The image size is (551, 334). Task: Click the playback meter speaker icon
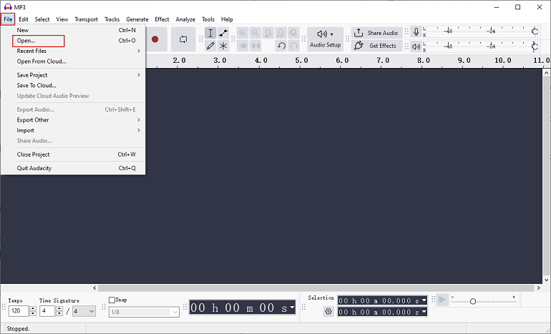pyautogui.click(x=416, y=46)
